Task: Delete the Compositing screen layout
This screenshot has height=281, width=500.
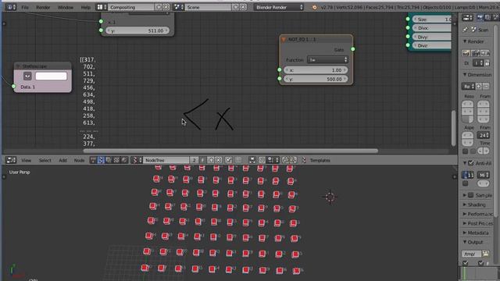Action: tap(166, 7)
